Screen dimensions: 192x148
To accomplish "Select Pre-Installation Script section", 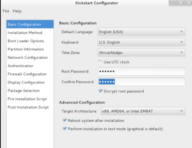I will click(30, 99).
